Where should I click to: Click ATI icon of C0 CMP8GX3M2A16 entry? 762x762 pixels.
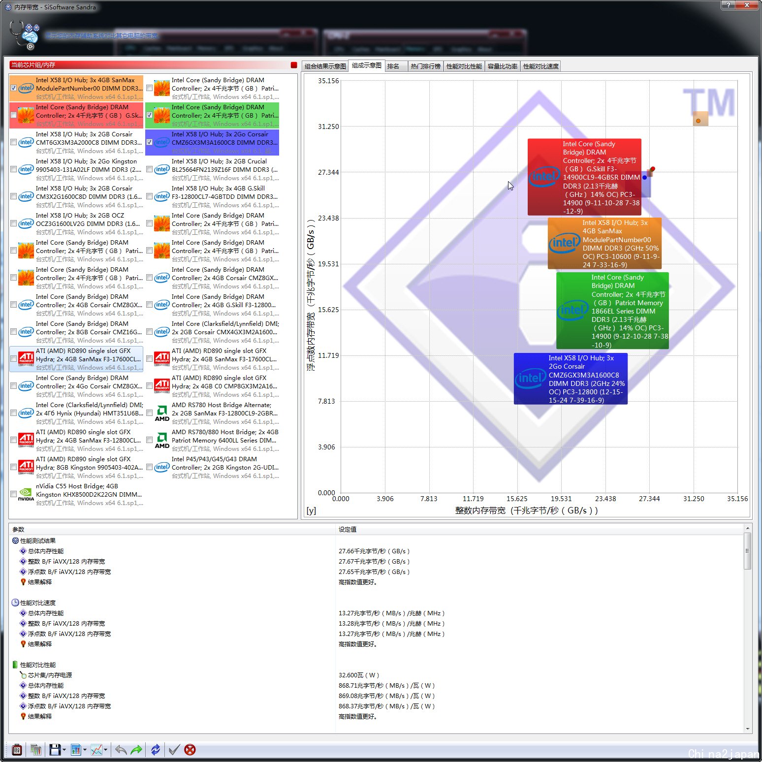coord(162,386)
